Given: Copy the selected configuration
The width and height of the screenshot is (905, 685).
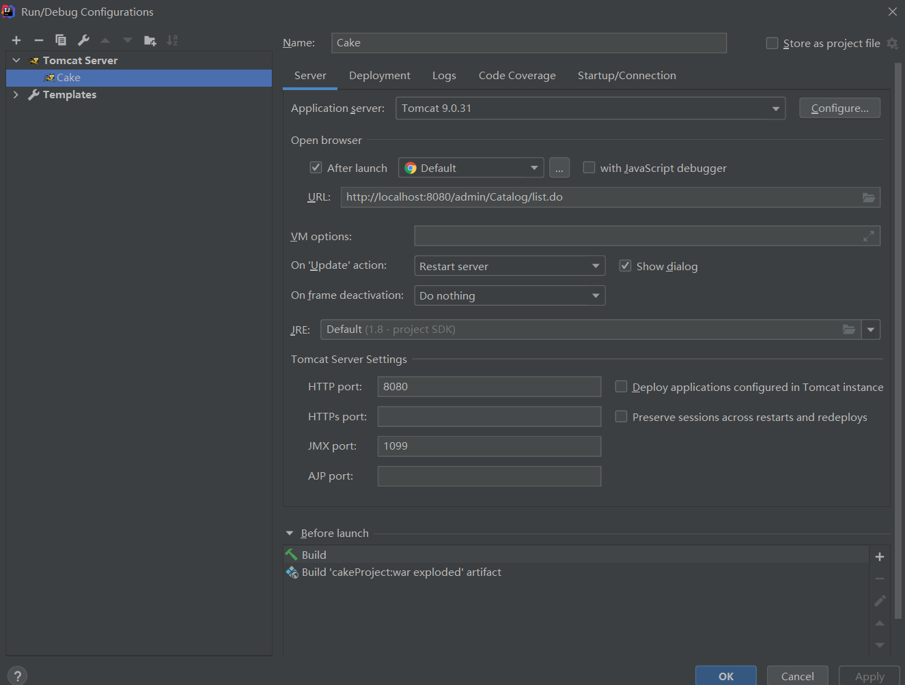Looking at the screenshot, I should point(61,40).
